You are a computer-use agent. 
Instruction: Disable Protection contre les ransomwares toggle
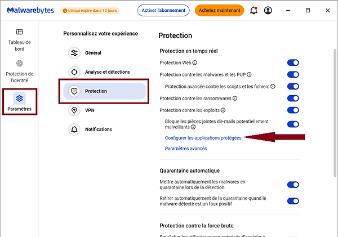tap(293, 99)
